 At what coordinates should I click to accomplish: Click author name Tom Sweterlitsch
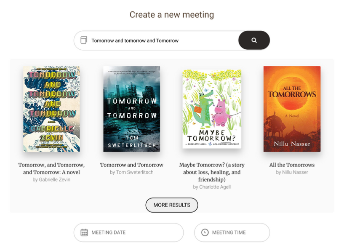click(132, 172)
